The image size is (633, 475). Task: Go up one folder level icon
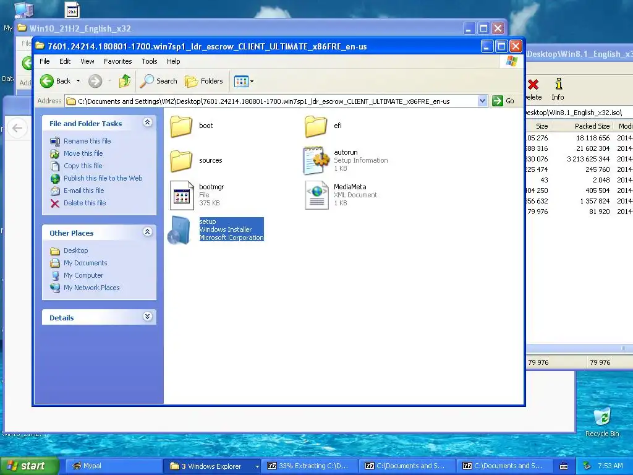[x=125, y=81]
